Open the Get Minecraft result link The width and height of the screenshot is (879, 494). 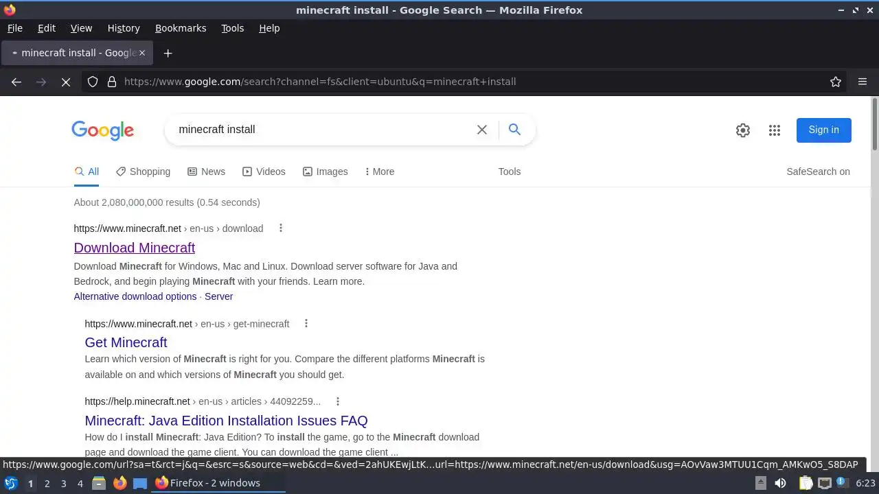[126, 342]
